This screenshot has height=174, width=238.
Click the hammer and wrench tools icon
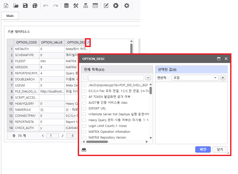76,6
